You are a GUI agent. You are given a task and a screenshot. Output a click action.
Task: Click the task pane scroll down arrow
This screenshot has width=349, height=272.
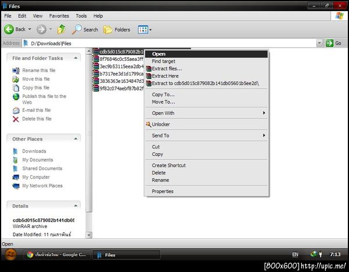[x=89, y=235]
